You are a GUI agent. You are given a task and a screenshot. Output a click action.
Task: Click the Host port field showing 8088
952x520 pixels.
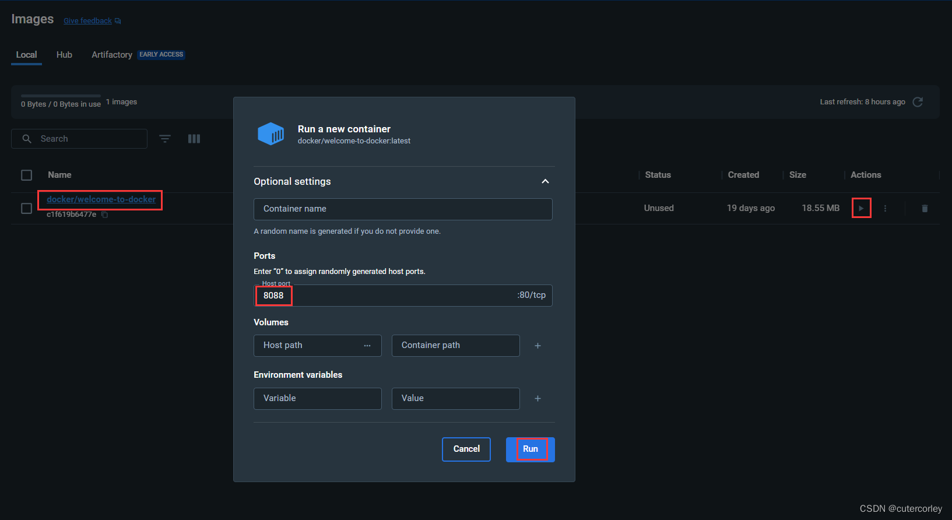click(x=403, y=296)
